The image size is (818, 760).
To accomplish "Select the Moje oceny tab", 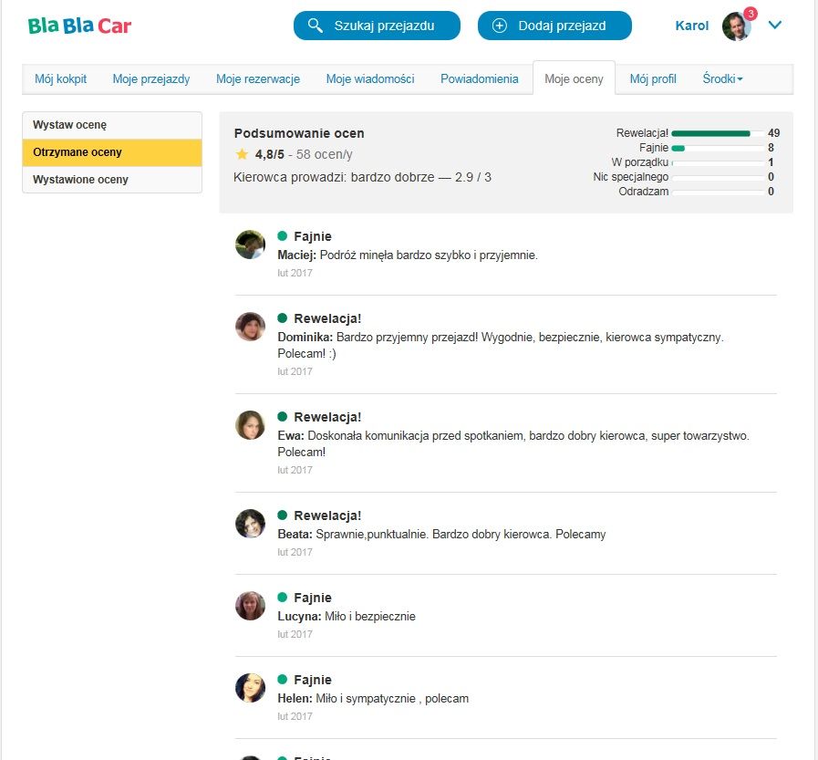I will pos(574,78).
